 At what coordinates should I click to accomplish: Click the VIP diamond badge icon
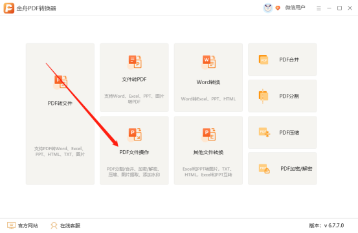(x=278, y=8)
